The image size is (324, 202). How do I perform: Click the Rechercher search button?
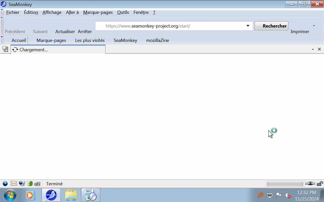pos(271,26)
